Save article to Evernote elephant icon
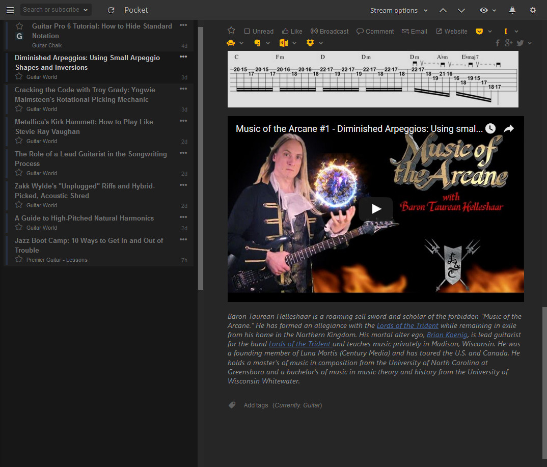Viewport: 547px width, 467px height. (x=257, y=43)
